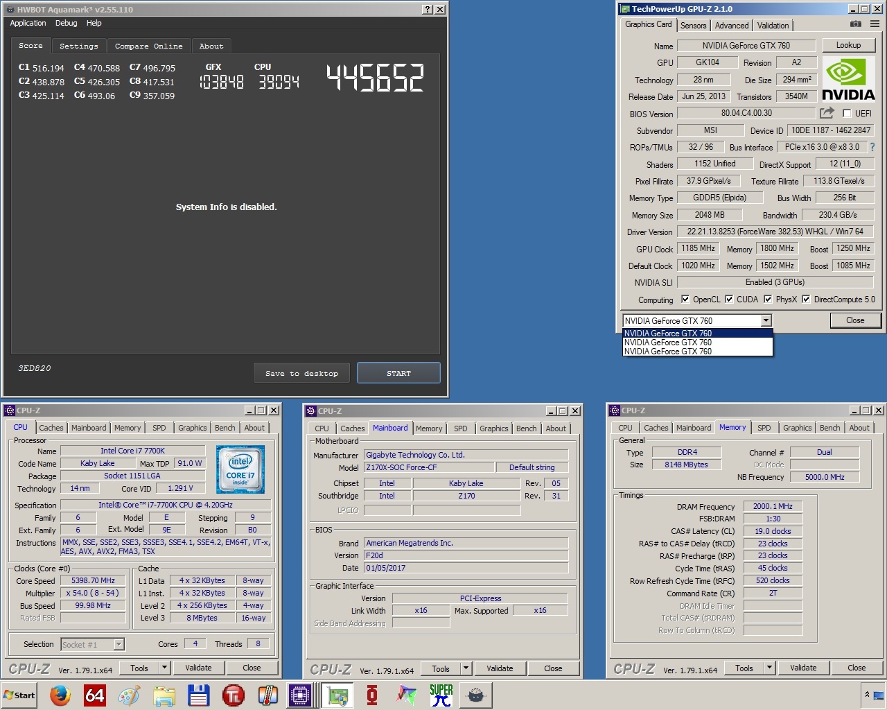Open the red 64 taskbar app

point(94,695)
